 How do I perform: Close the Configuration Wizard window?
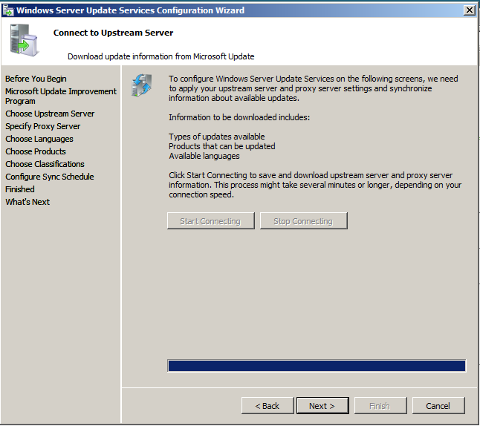coord(470,10)
